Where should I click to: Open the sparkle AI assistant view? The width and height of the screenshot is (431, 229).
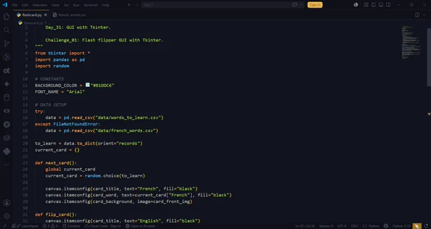(6, 84)
